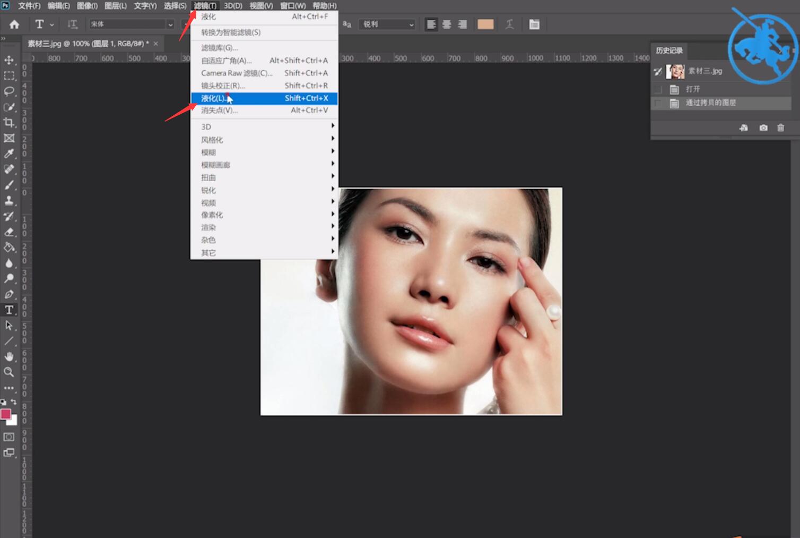The height and width of the screenshot is (538, 800).
Task: Open character and paragraph panels icon
Action: 534,24
